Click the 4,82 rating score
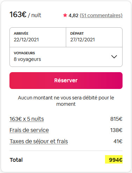Image resolution: width=132 pixels, height=173 pixels. point(74,15)
